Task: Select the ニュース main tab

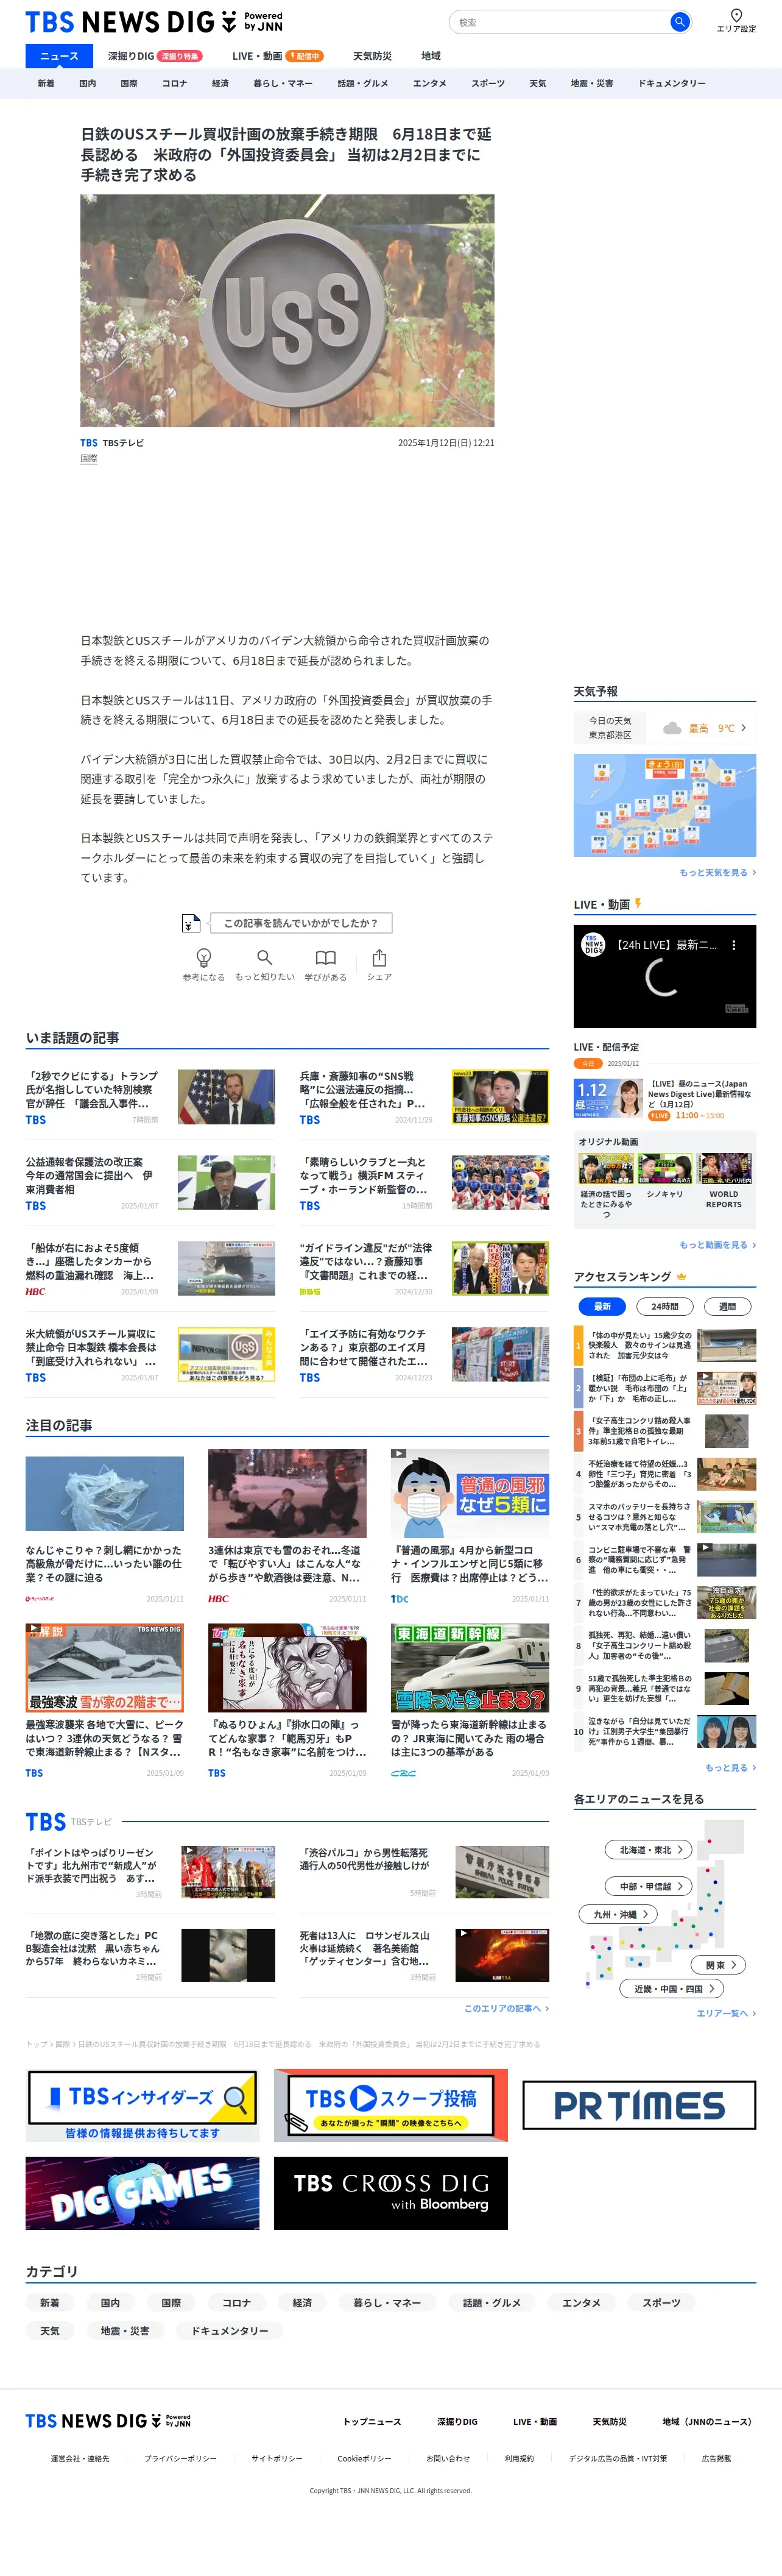Action: point(58,56)
